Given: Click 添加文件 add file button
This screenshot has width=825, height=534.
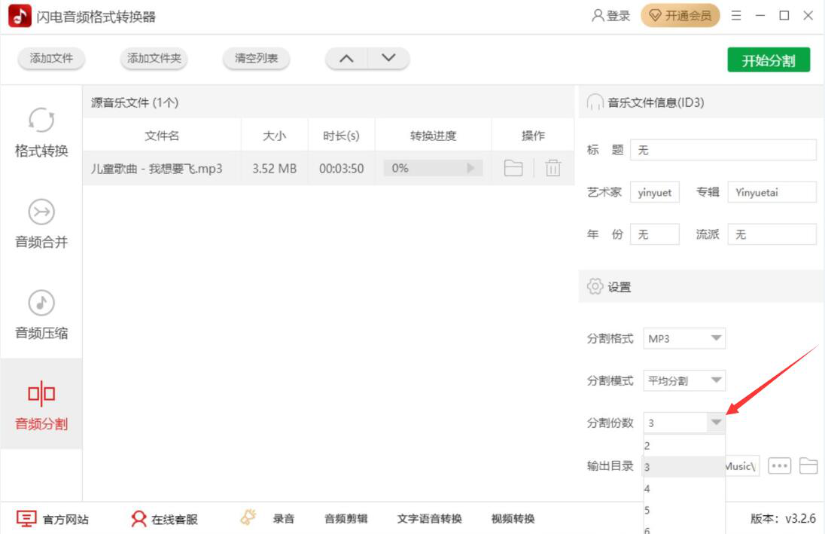Looking at the screenshot, I should point(51,59).
